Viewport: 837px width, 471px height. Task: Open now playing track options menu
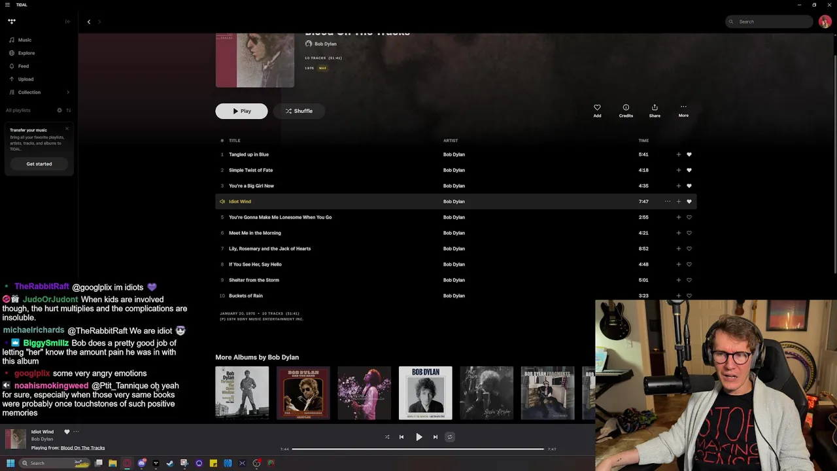click(x=76, y=432)
